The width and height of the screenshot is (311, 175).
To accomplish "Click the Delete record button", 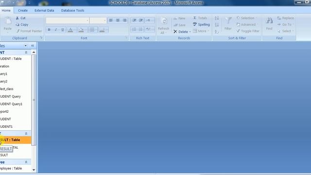I will (x=180, y=32).
